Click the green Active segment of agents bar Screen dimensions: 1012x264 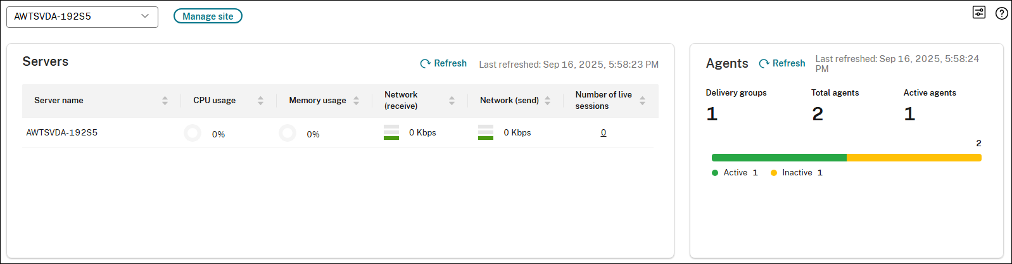tap(779, 158)
